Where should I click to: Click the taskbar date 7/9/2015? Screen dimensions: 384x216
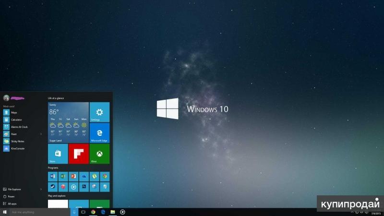tap(376, 214)
